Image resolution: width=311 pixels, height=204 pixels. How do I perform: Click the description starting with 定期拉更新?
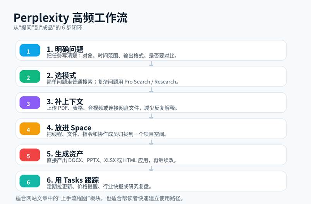pos(99,187)
